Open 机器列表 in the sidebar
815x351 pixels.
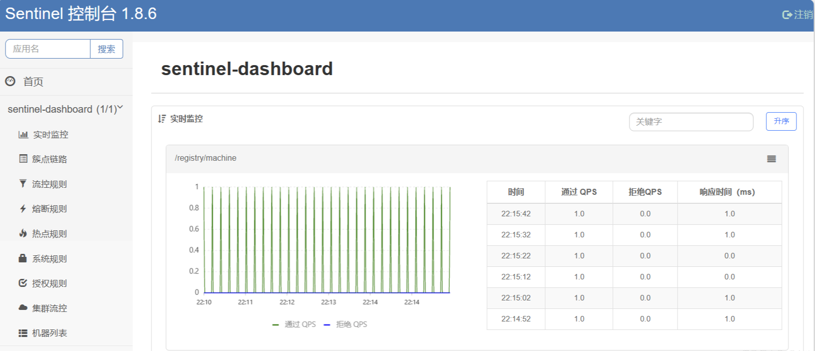[50, 333]
